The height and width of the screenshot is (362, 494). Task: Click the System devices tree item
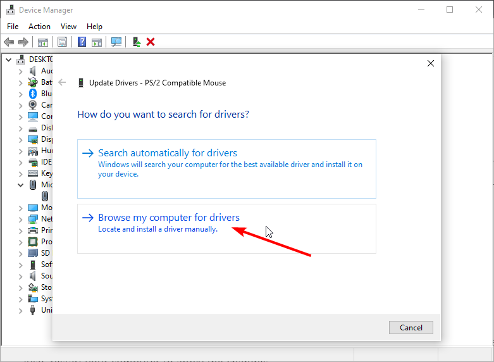(40, 299)
